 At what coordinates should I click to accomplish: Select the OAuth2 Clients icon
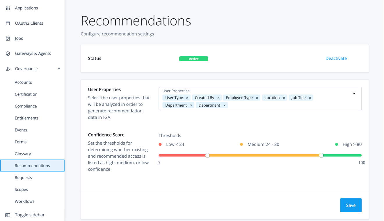coord(8,23)
